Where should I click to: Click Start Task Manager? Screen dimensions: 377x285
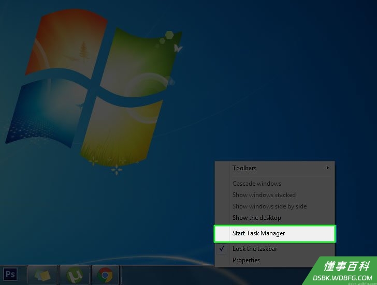[x=274, y=233]
